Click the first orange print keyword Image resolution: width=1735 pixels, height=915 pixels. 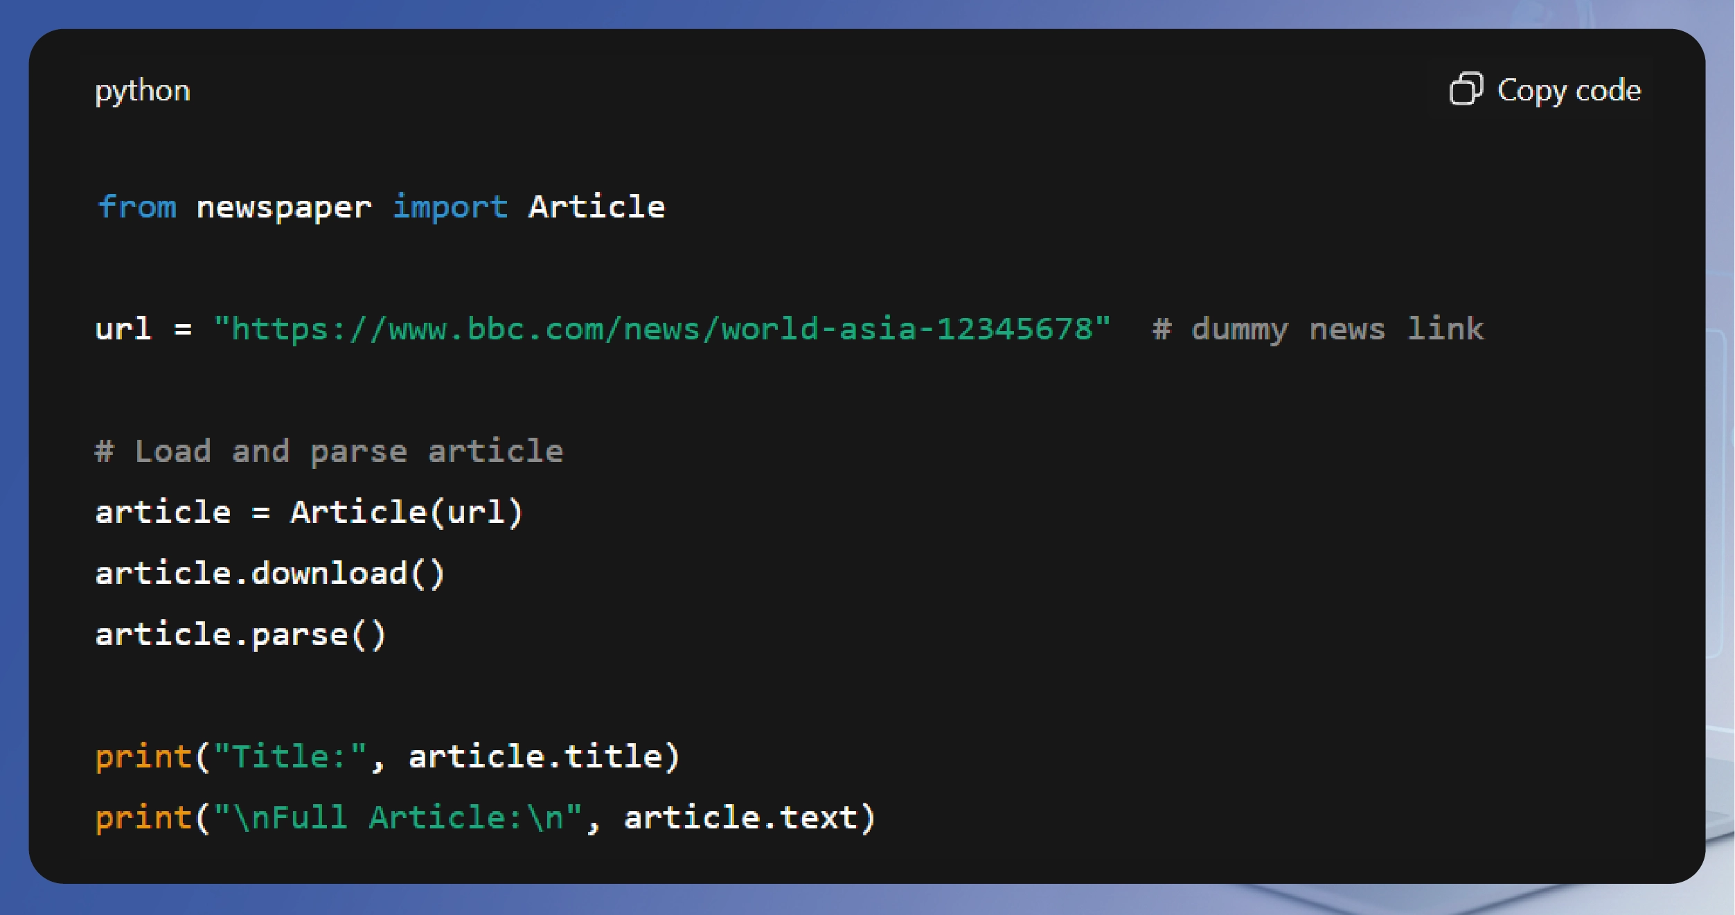tap(143, 756)
